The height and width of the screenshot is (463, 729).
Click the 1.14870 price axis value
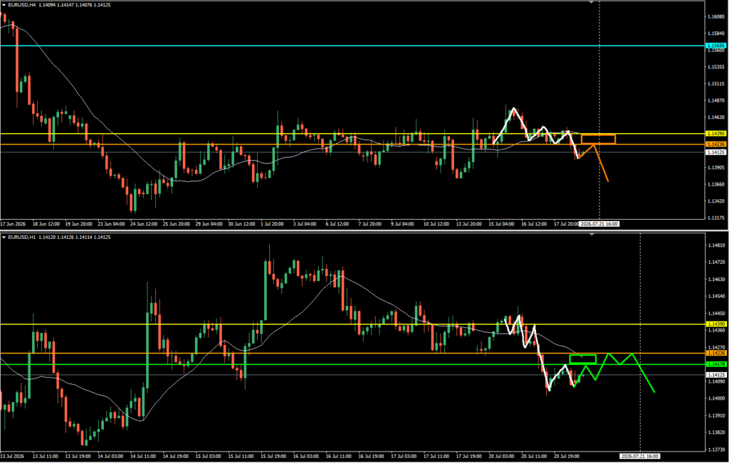click(716, 100)
